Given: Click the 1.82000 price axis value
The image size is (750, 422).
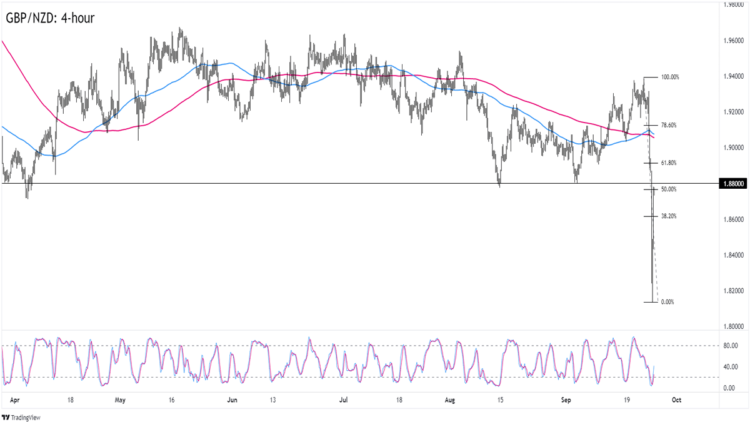Looking at the screenshot, I should click(x=733, y=291).
